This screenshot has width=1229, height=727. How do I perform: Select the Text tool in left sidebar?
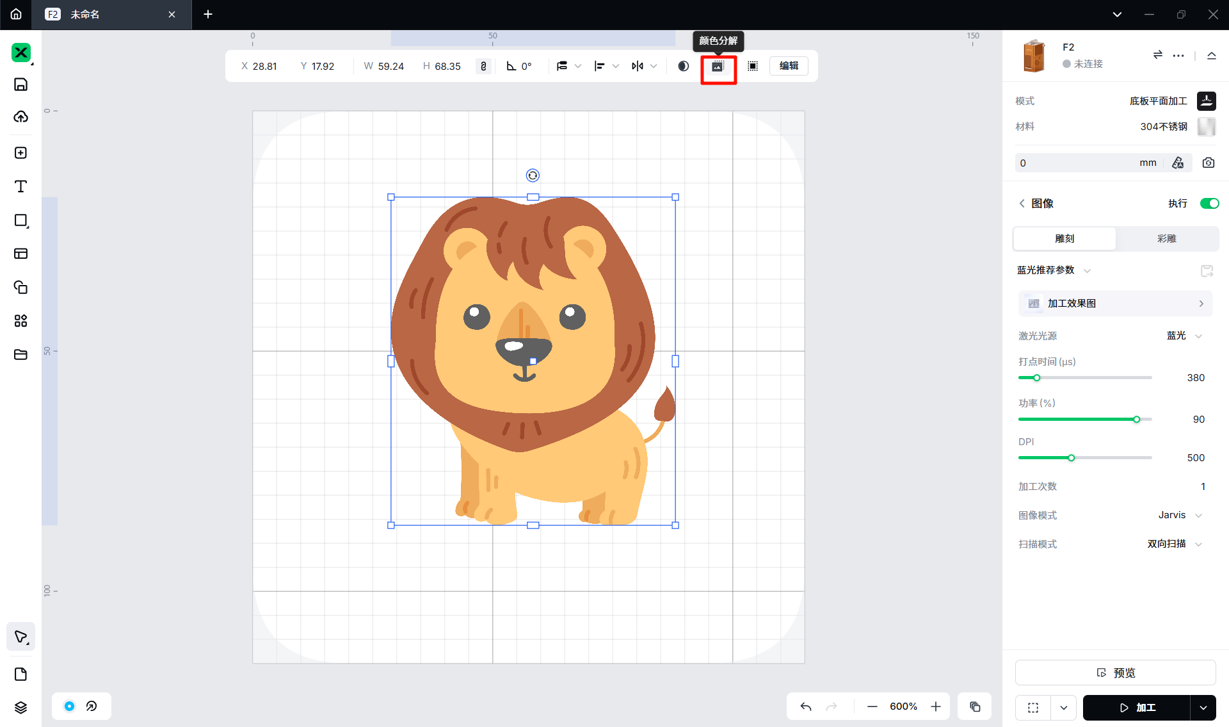tap(20, 186)
